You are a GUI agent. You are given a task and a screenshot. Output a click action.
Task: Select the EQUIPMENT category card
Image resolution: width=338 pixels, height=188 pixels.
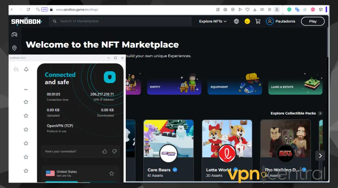235,86
